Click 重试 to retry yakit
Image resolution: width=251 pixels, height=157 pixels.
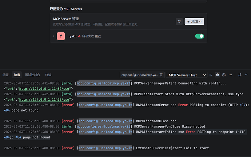97,36
